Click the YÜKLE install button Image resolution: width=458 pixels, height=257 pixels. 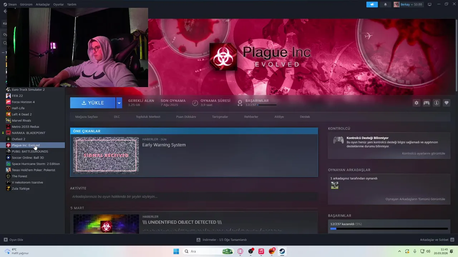[x=93, y=103]
